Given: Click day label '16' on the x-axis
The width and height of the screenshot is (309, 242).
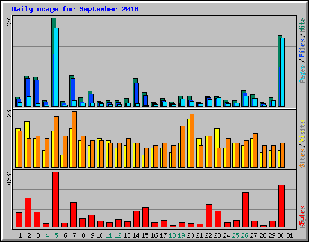Looking at the screenshot, I should pos(154,235).
